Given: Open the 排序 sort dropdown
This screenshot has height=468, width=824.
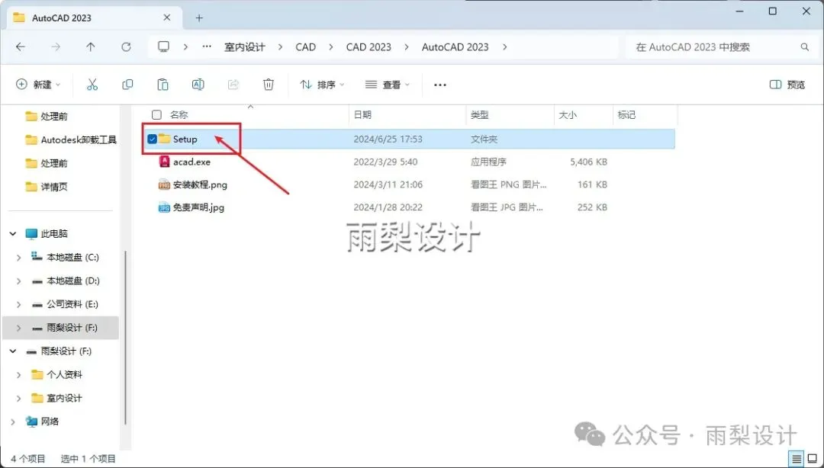Looking at the screenshot, I should (322, 85).
